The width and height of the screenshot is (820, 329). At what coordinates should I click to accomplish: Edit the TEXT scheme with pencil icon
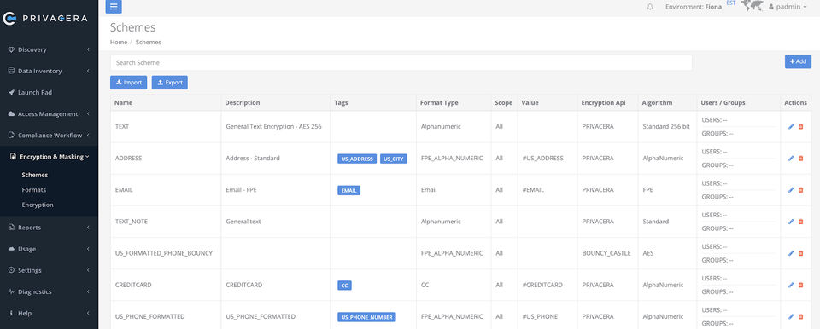pos(791,126)
